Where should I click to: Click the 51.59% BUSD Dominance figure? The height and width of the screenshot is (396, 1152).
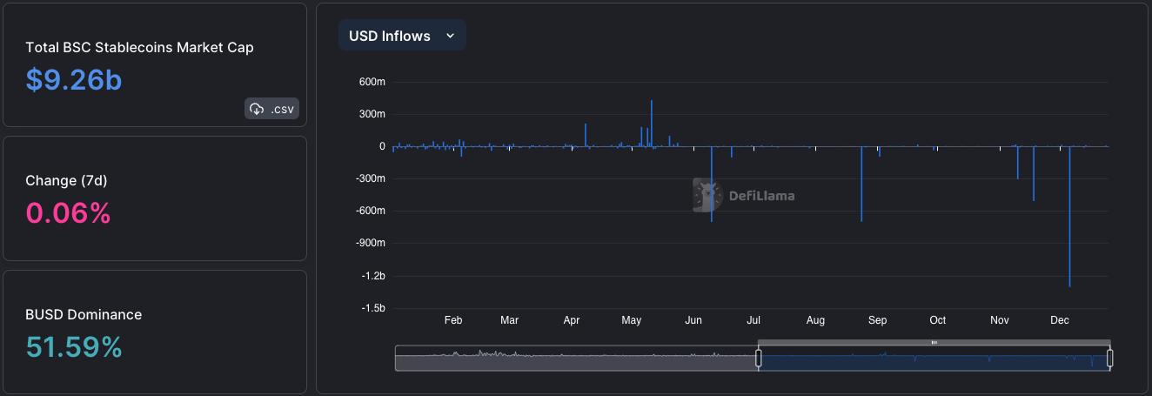point(74,347)
